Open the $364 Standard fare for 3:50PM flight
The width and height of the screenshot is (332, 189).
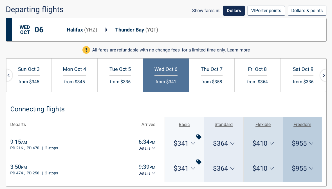pyautogui.click(x=224, y=168)
